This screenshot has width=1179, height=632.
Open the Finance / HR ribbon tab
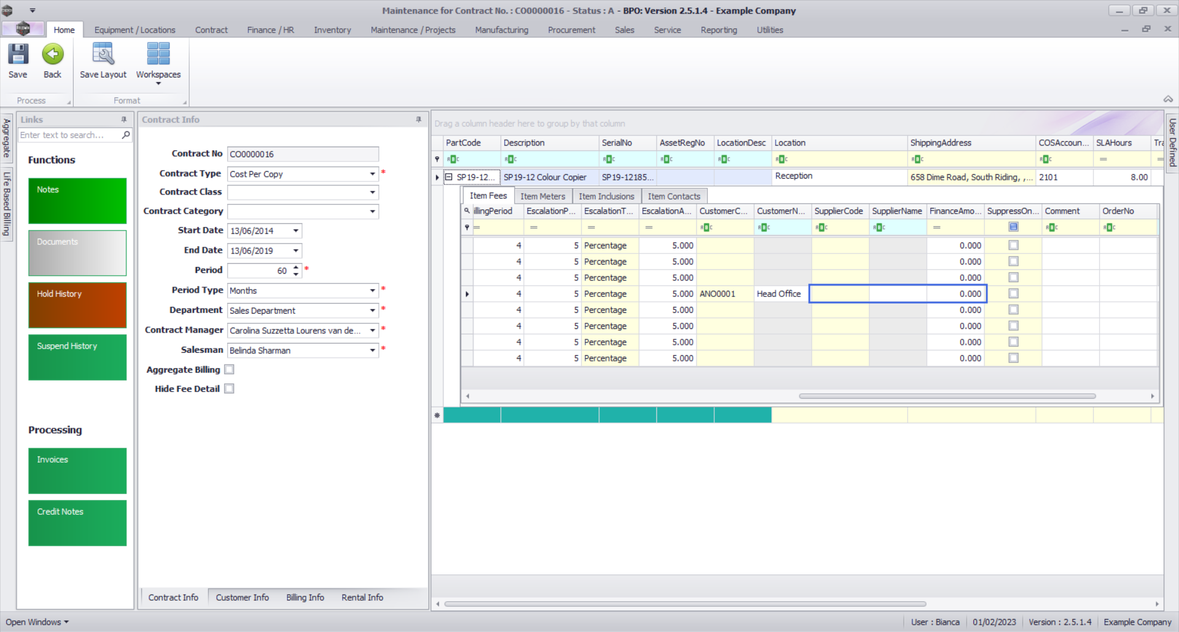pyautogui.click(x=270, y=30)
